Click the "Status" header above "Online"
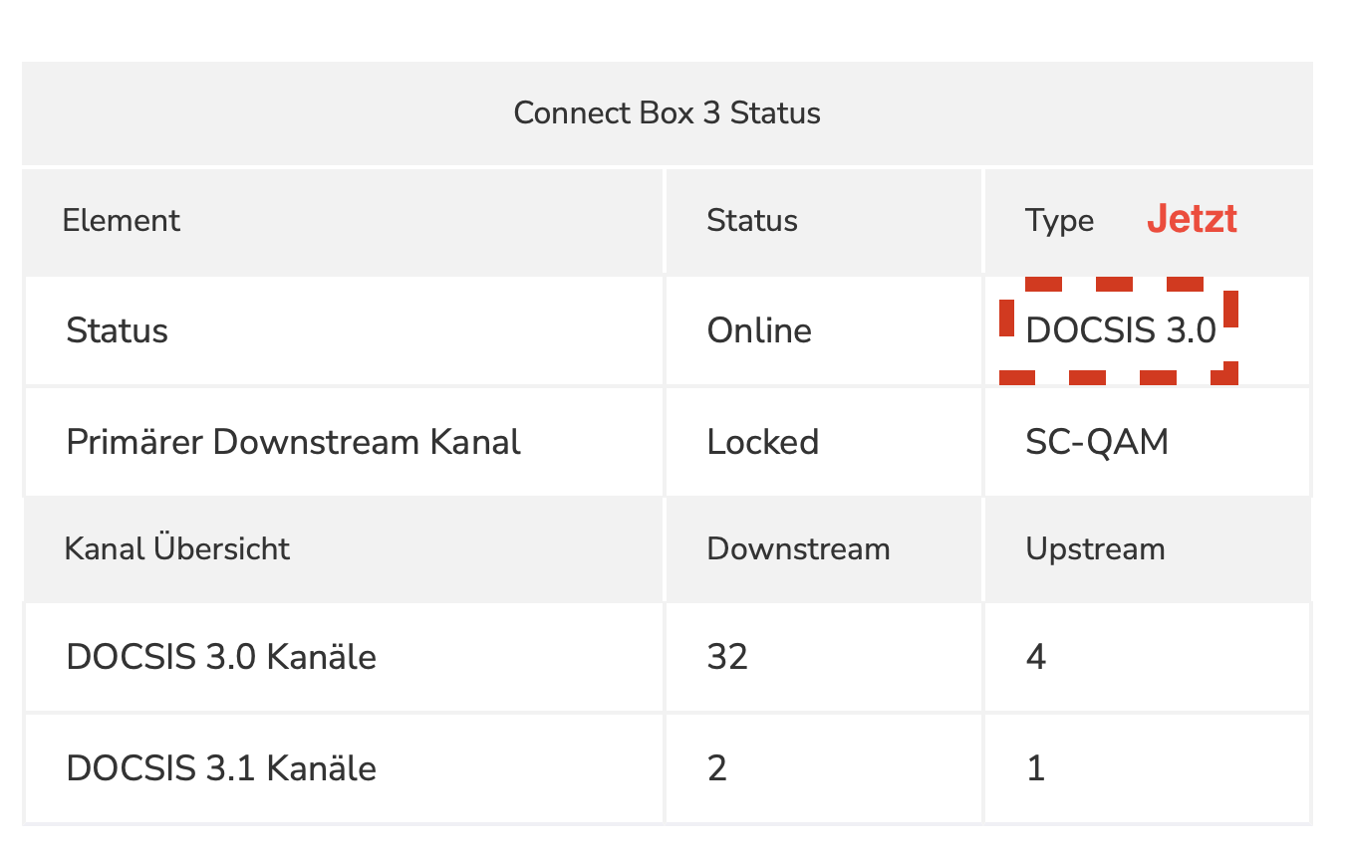The image size is (1349, 856). click(x=752, y=220)
